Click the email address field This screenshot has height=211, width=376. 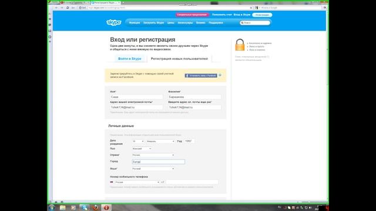(x=136, y=107)
